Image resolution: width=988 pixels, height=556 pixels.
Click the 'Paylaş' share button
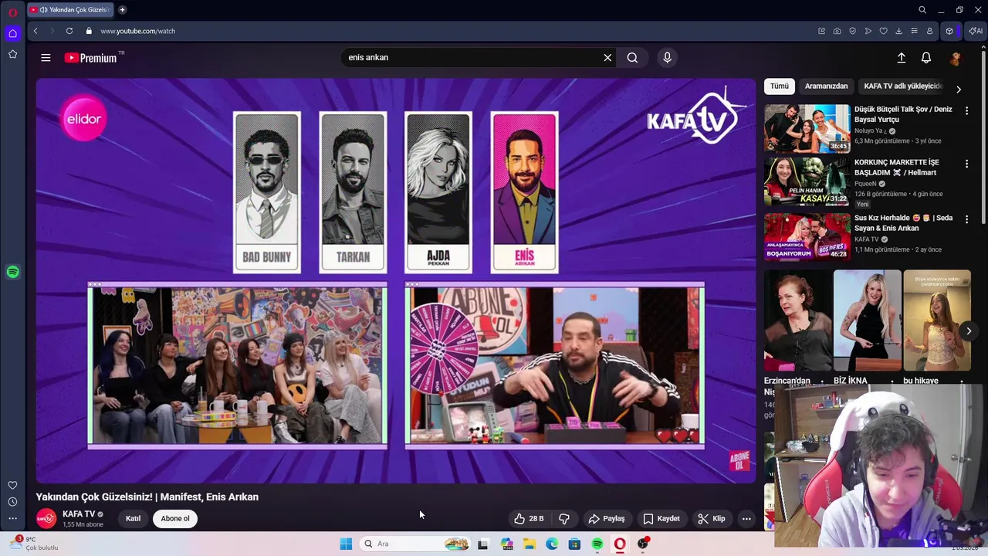607,519
